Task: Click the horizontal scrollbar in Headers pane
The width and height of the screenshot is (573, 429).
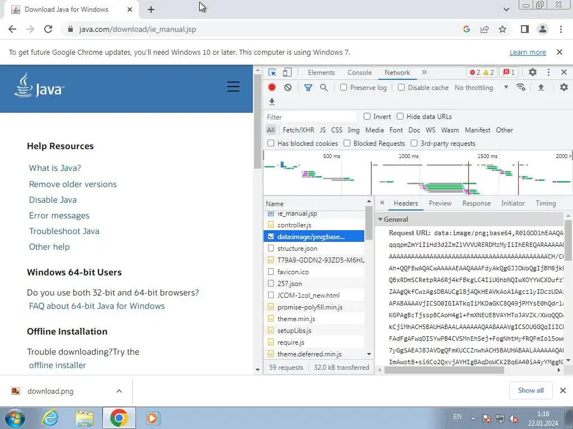Action: [x=444, y=370]
